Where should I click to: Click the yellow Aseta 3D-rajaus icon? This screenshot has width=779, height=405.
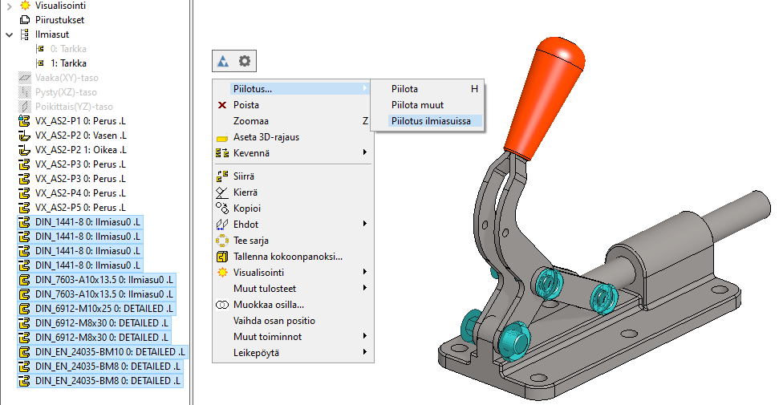pyautogui.click(x=223, y=138)
